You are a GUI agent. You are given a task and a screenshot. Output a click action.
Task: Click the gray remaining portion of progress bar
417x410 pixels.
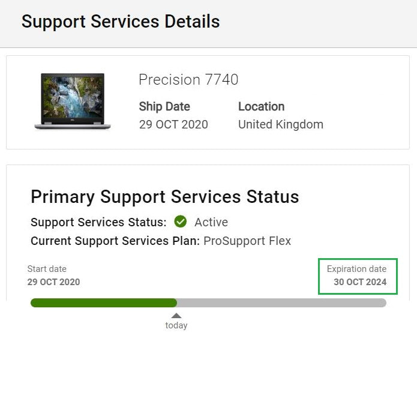click(x=281, y=303)
